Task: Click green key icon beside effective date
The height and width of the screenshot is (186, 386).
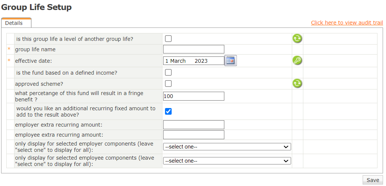Action: [x=297, y=61]
